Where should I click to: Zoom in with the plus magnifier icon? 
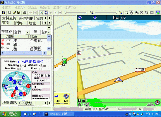120,13
